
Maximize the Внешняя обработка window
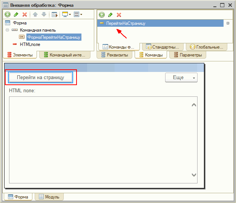222,5
